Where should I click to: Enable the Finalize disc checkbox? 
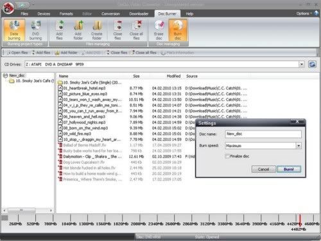click(227, 156)
